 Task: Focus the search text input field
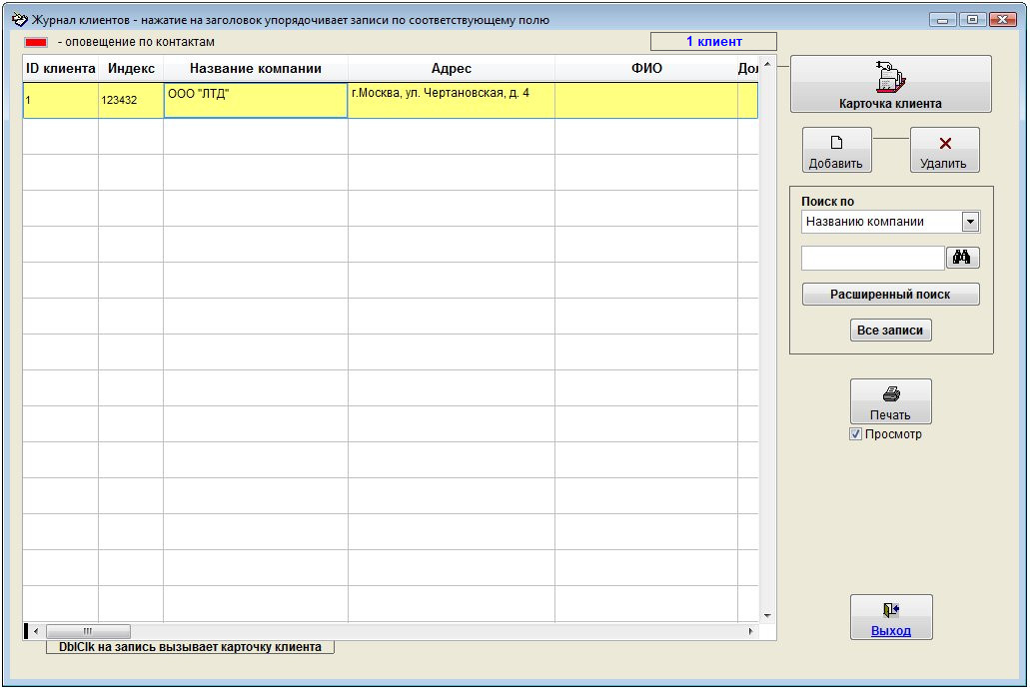tap(872, 258)
